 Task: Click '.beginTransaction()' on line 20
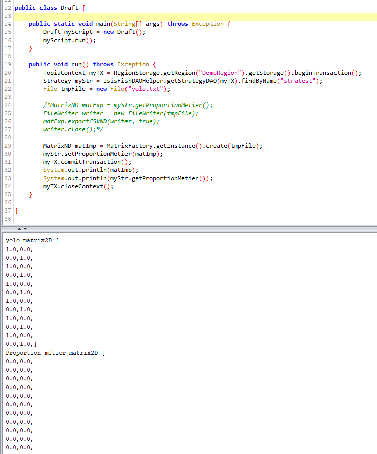[324, 73]
